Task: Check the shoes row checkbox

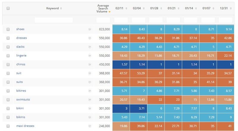Action: point(8,29)
